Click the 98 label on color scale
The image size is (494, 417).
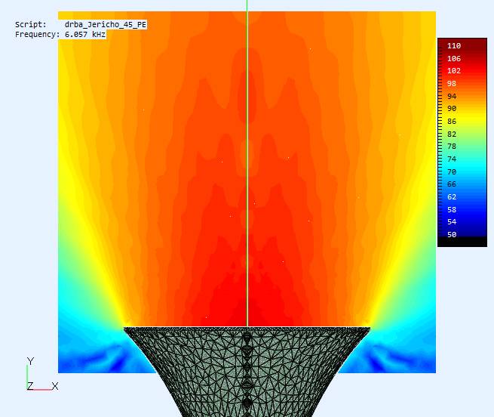click(x=452, y=83)
